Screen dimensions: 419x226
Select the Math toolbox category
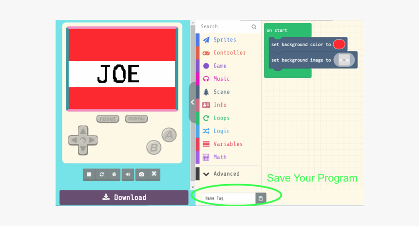(228, 157)
